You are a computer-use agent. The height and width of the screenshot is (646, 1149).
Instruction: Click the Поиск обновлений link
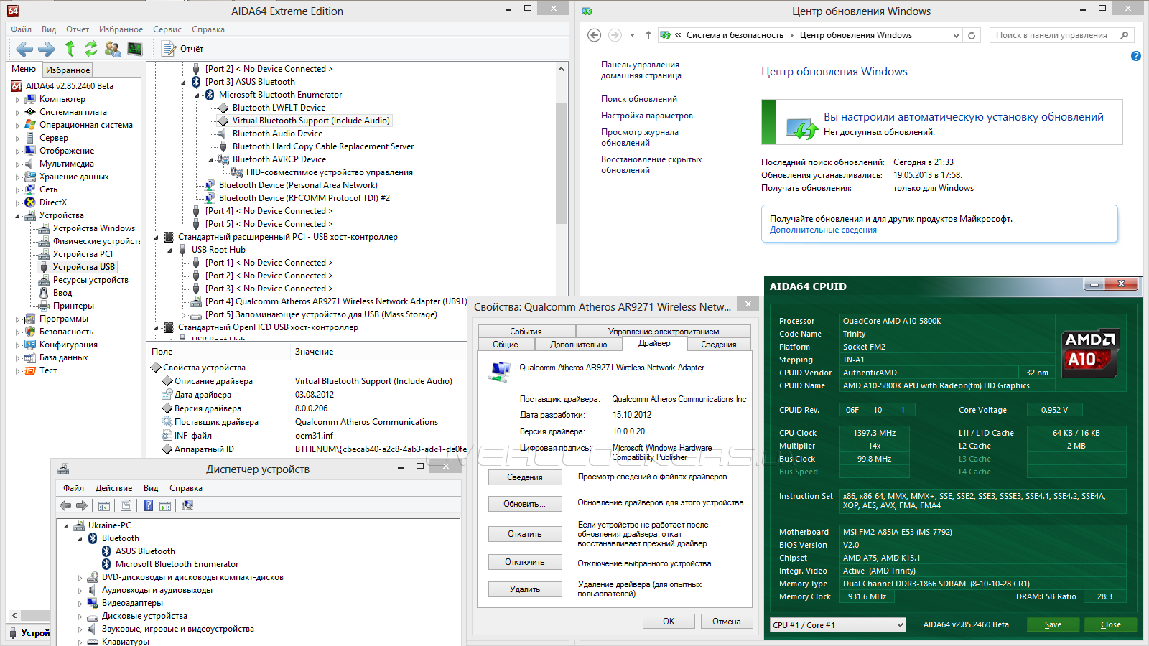pyautogui.click(x=638, y=99)
